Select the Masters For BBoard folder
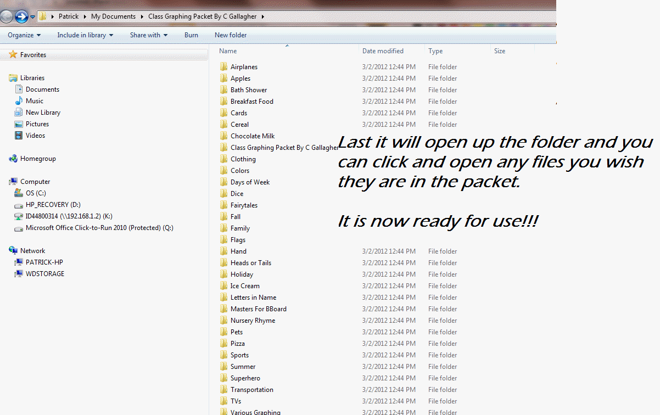The width and height of the screenshot is (660, 415). point(259,309)
